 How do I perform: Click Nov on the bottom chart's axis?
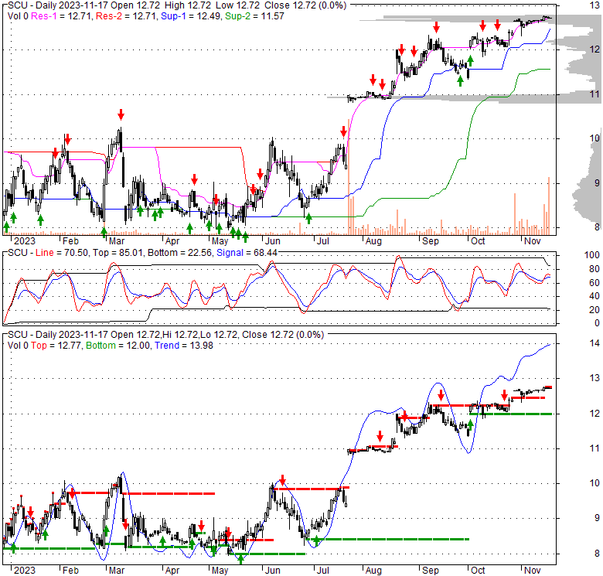[532, 571]
